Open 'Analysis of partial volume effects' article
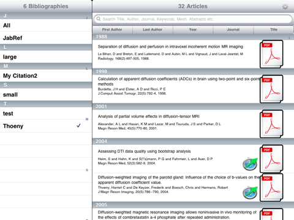This screenshot has height=220, width=294. [x=148, y=116]
